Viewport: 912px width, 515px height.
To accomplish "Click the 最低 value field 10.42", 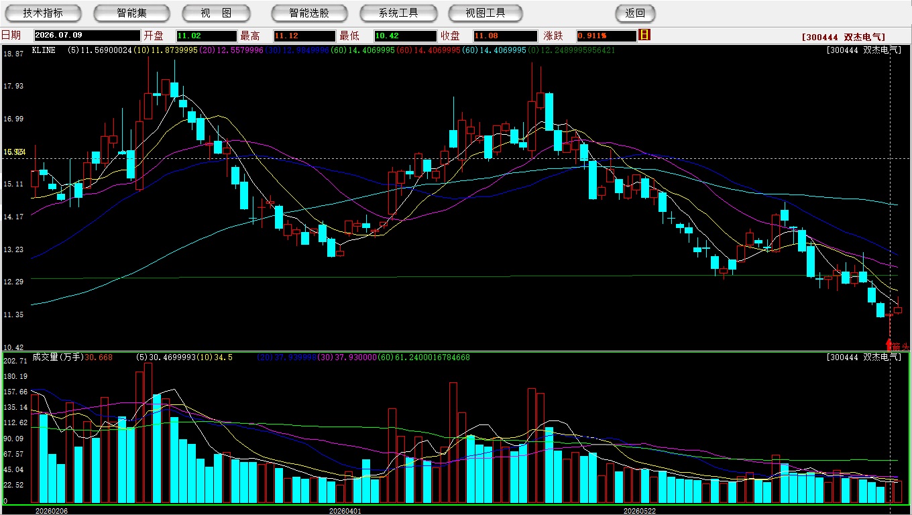I will [406, 36].
